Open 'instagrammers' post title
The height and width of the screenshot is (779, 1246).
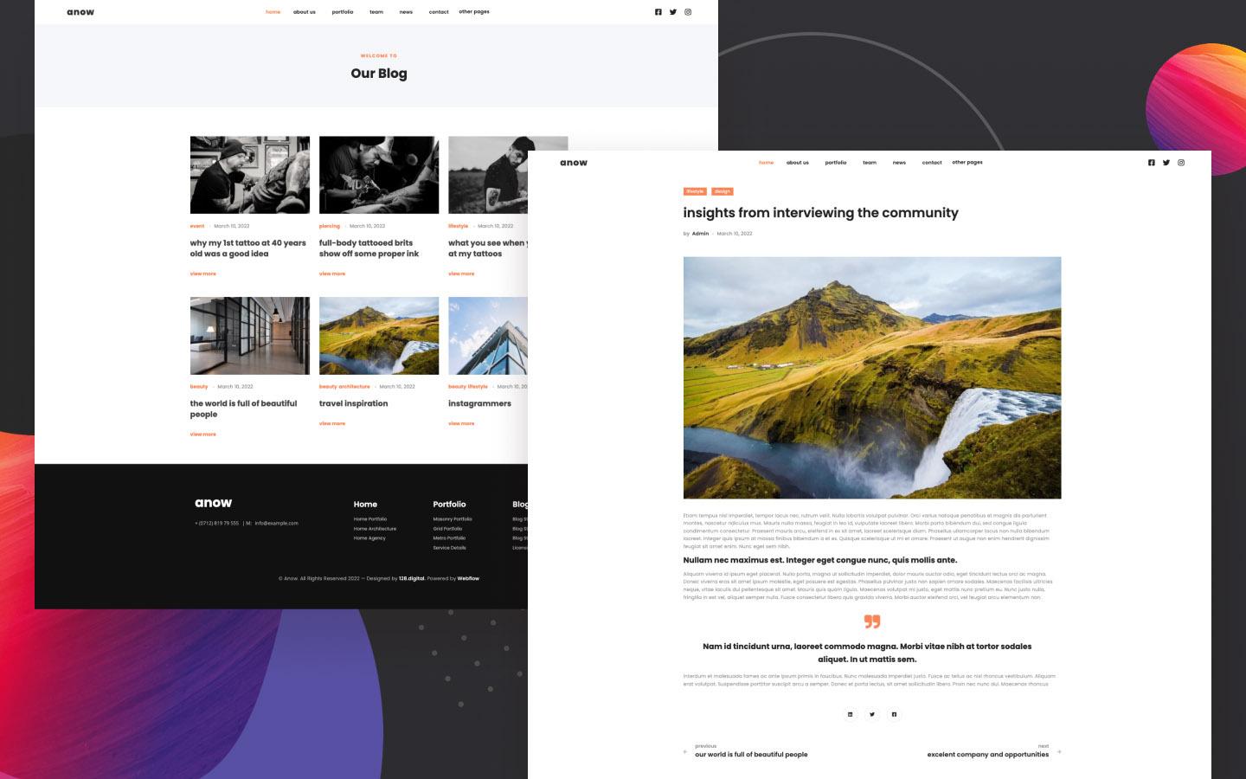click(479, 403)
